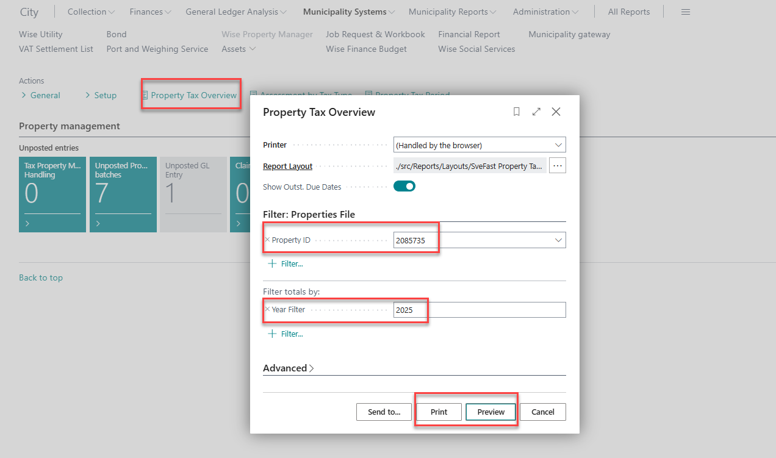Image resolution: width=776 pixels, height=458 pixels.
Task: Add a filter under Properties File with plus icon
Action: pyautogui.click(x=286, y=264)
